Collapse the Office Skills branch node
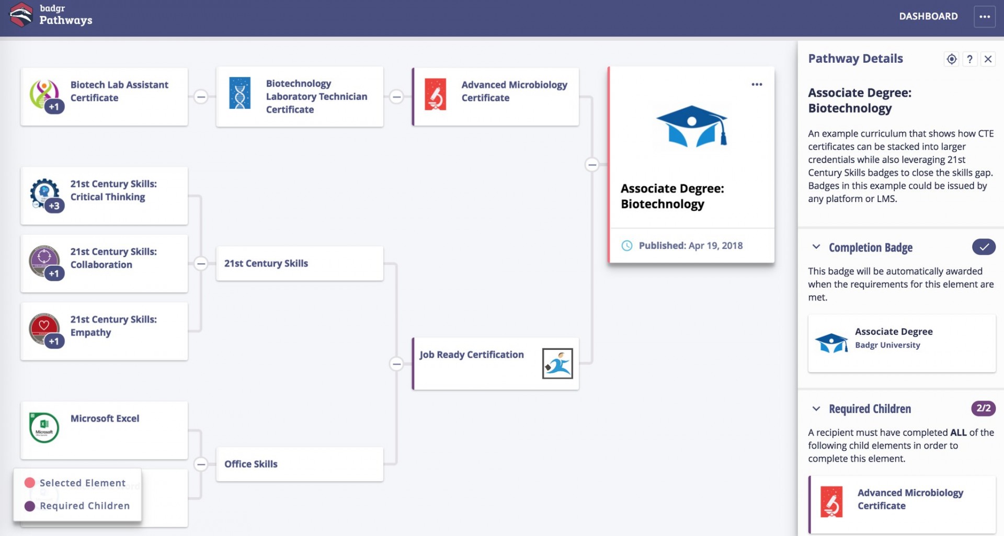The width and height of the screenshot is (1004, 536). coord(201,464)
